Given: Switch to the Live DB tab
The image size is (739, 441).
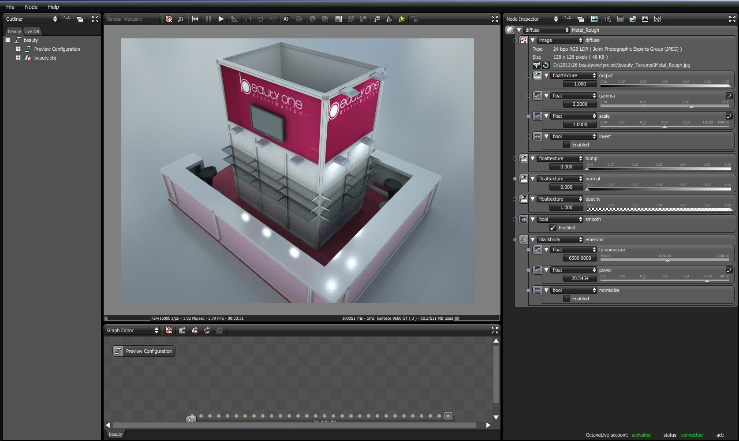Looking at the screenshot, I should (x=32, y=31).
